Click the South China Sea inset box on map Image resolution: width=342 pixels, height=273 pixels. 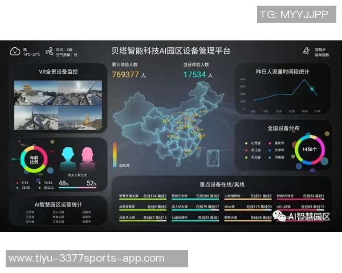point(213,158)
